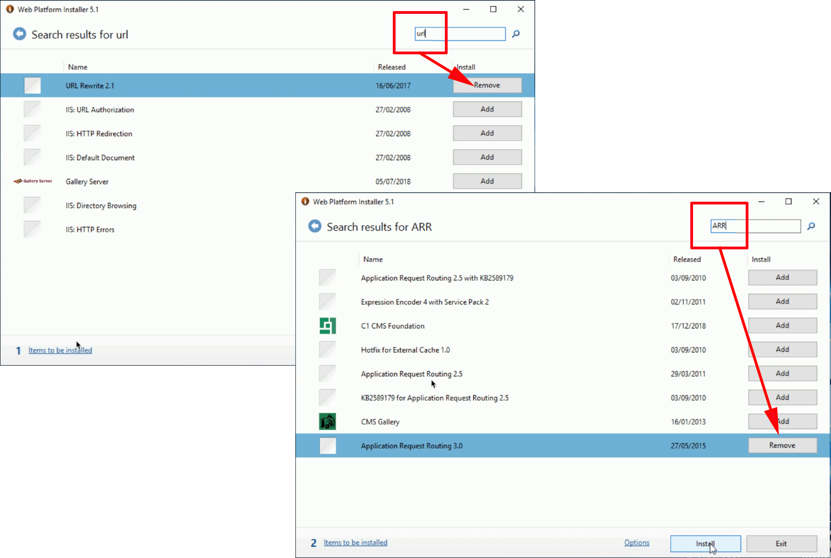Add Application Request Routing 2.5
This screenshot has width=831, height=558.
point(782,373)
